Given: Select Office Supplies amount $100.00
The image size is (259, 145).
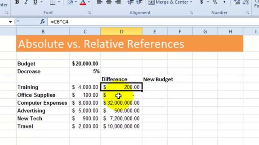Looking at the screenshot, I should click(x=85, y=95).
